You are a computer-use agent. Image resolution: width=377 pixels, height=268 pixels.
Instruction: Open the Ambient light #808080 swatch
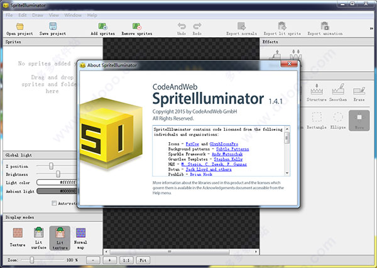click(57, 191)
